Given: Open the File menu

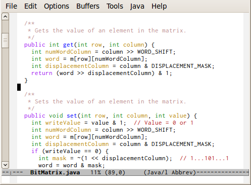Looking at the screenshot, I should pyautogui.click(x=11, y=6).
